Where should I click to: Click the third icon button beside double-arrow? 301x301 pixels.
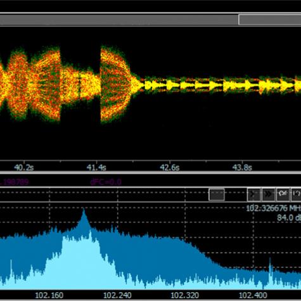tap(283, 194)
